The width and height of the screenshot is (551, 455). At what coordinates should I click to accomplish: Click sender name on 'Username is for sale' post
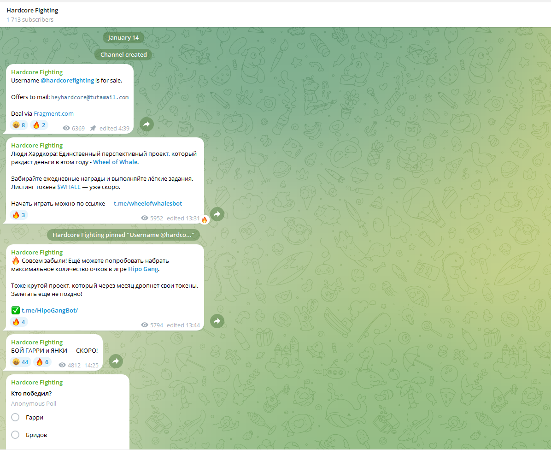tap(37, 72)
